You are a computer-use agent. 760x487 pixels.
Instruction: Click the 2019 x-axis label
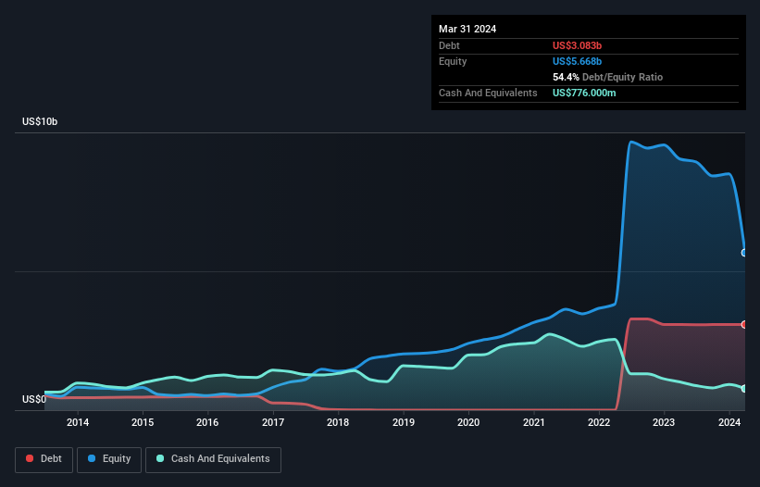coord(404,422)
